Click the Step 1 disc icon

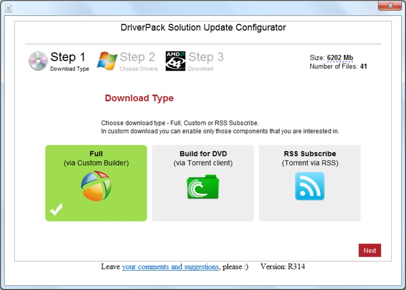tap(38, 61)
